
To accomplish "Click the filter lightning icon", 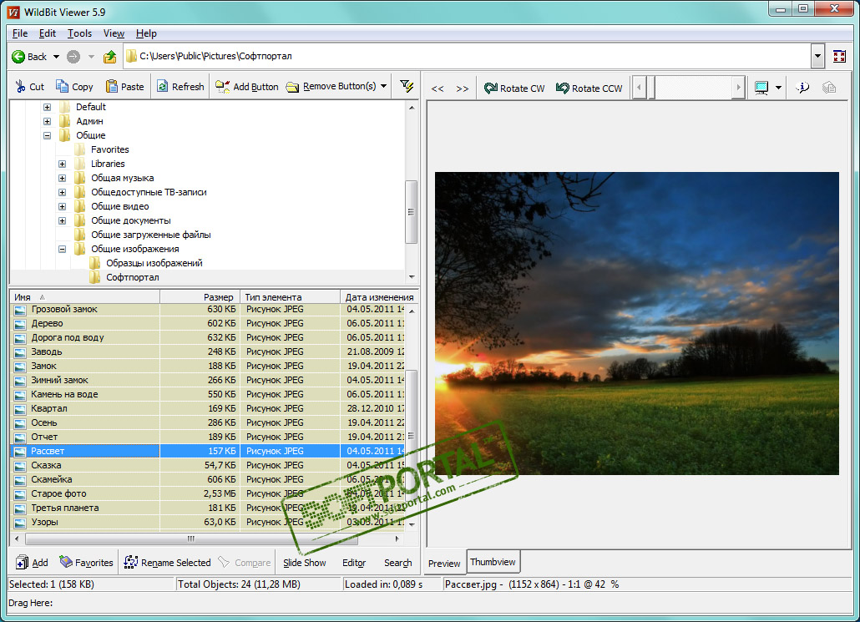I will [407, 86].
